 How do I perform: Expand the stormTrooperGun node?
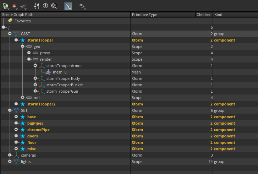pyautogui.click(x=35, y=91)
